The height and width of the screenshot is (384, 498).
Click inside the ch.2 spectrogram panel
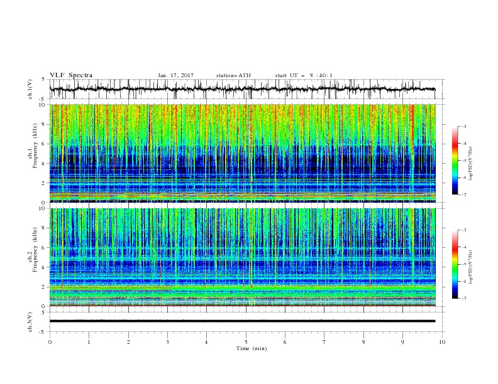coord(242,257)
